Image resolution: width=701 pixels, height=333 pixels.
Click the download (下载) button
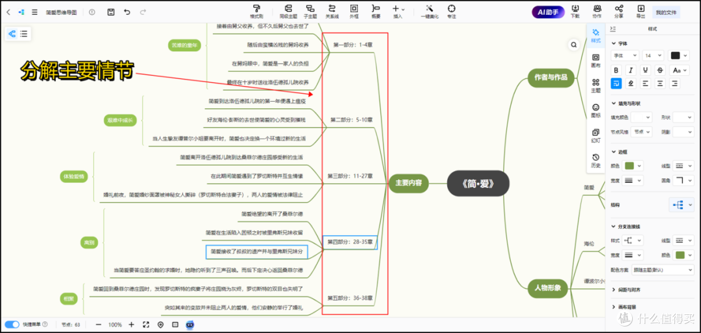point(575,11)
